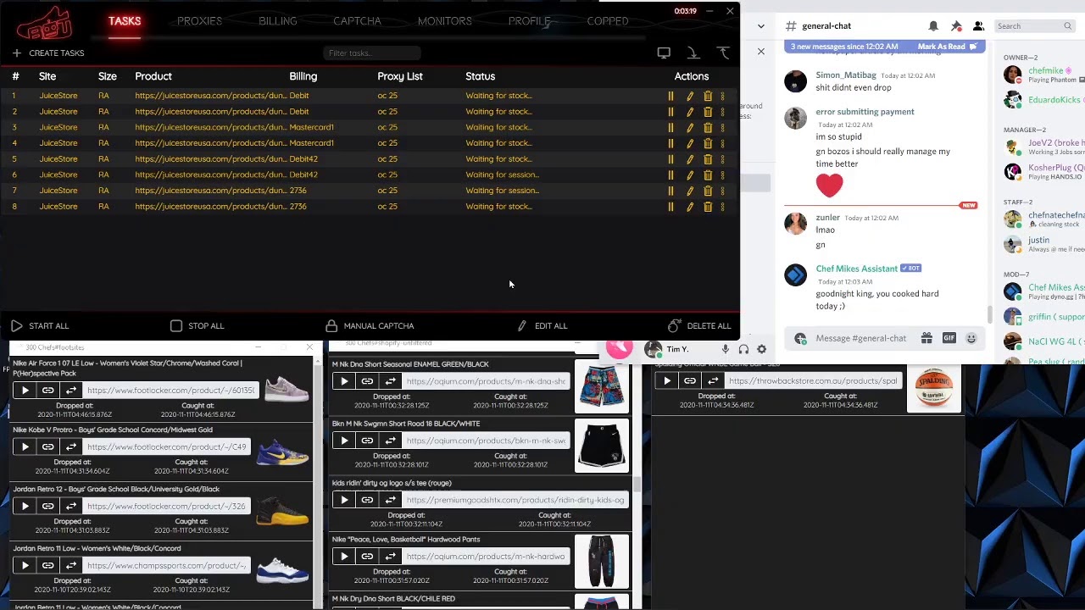Pause task 1 in the bot window
This screenshot has width=1085, height=610.
click(x=670, y=96)
